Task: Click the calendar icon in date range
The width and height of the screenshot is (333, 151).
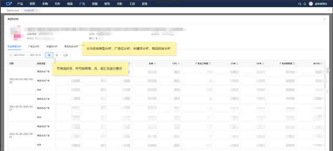Action: pyautogui.click(x=11, y=55)
